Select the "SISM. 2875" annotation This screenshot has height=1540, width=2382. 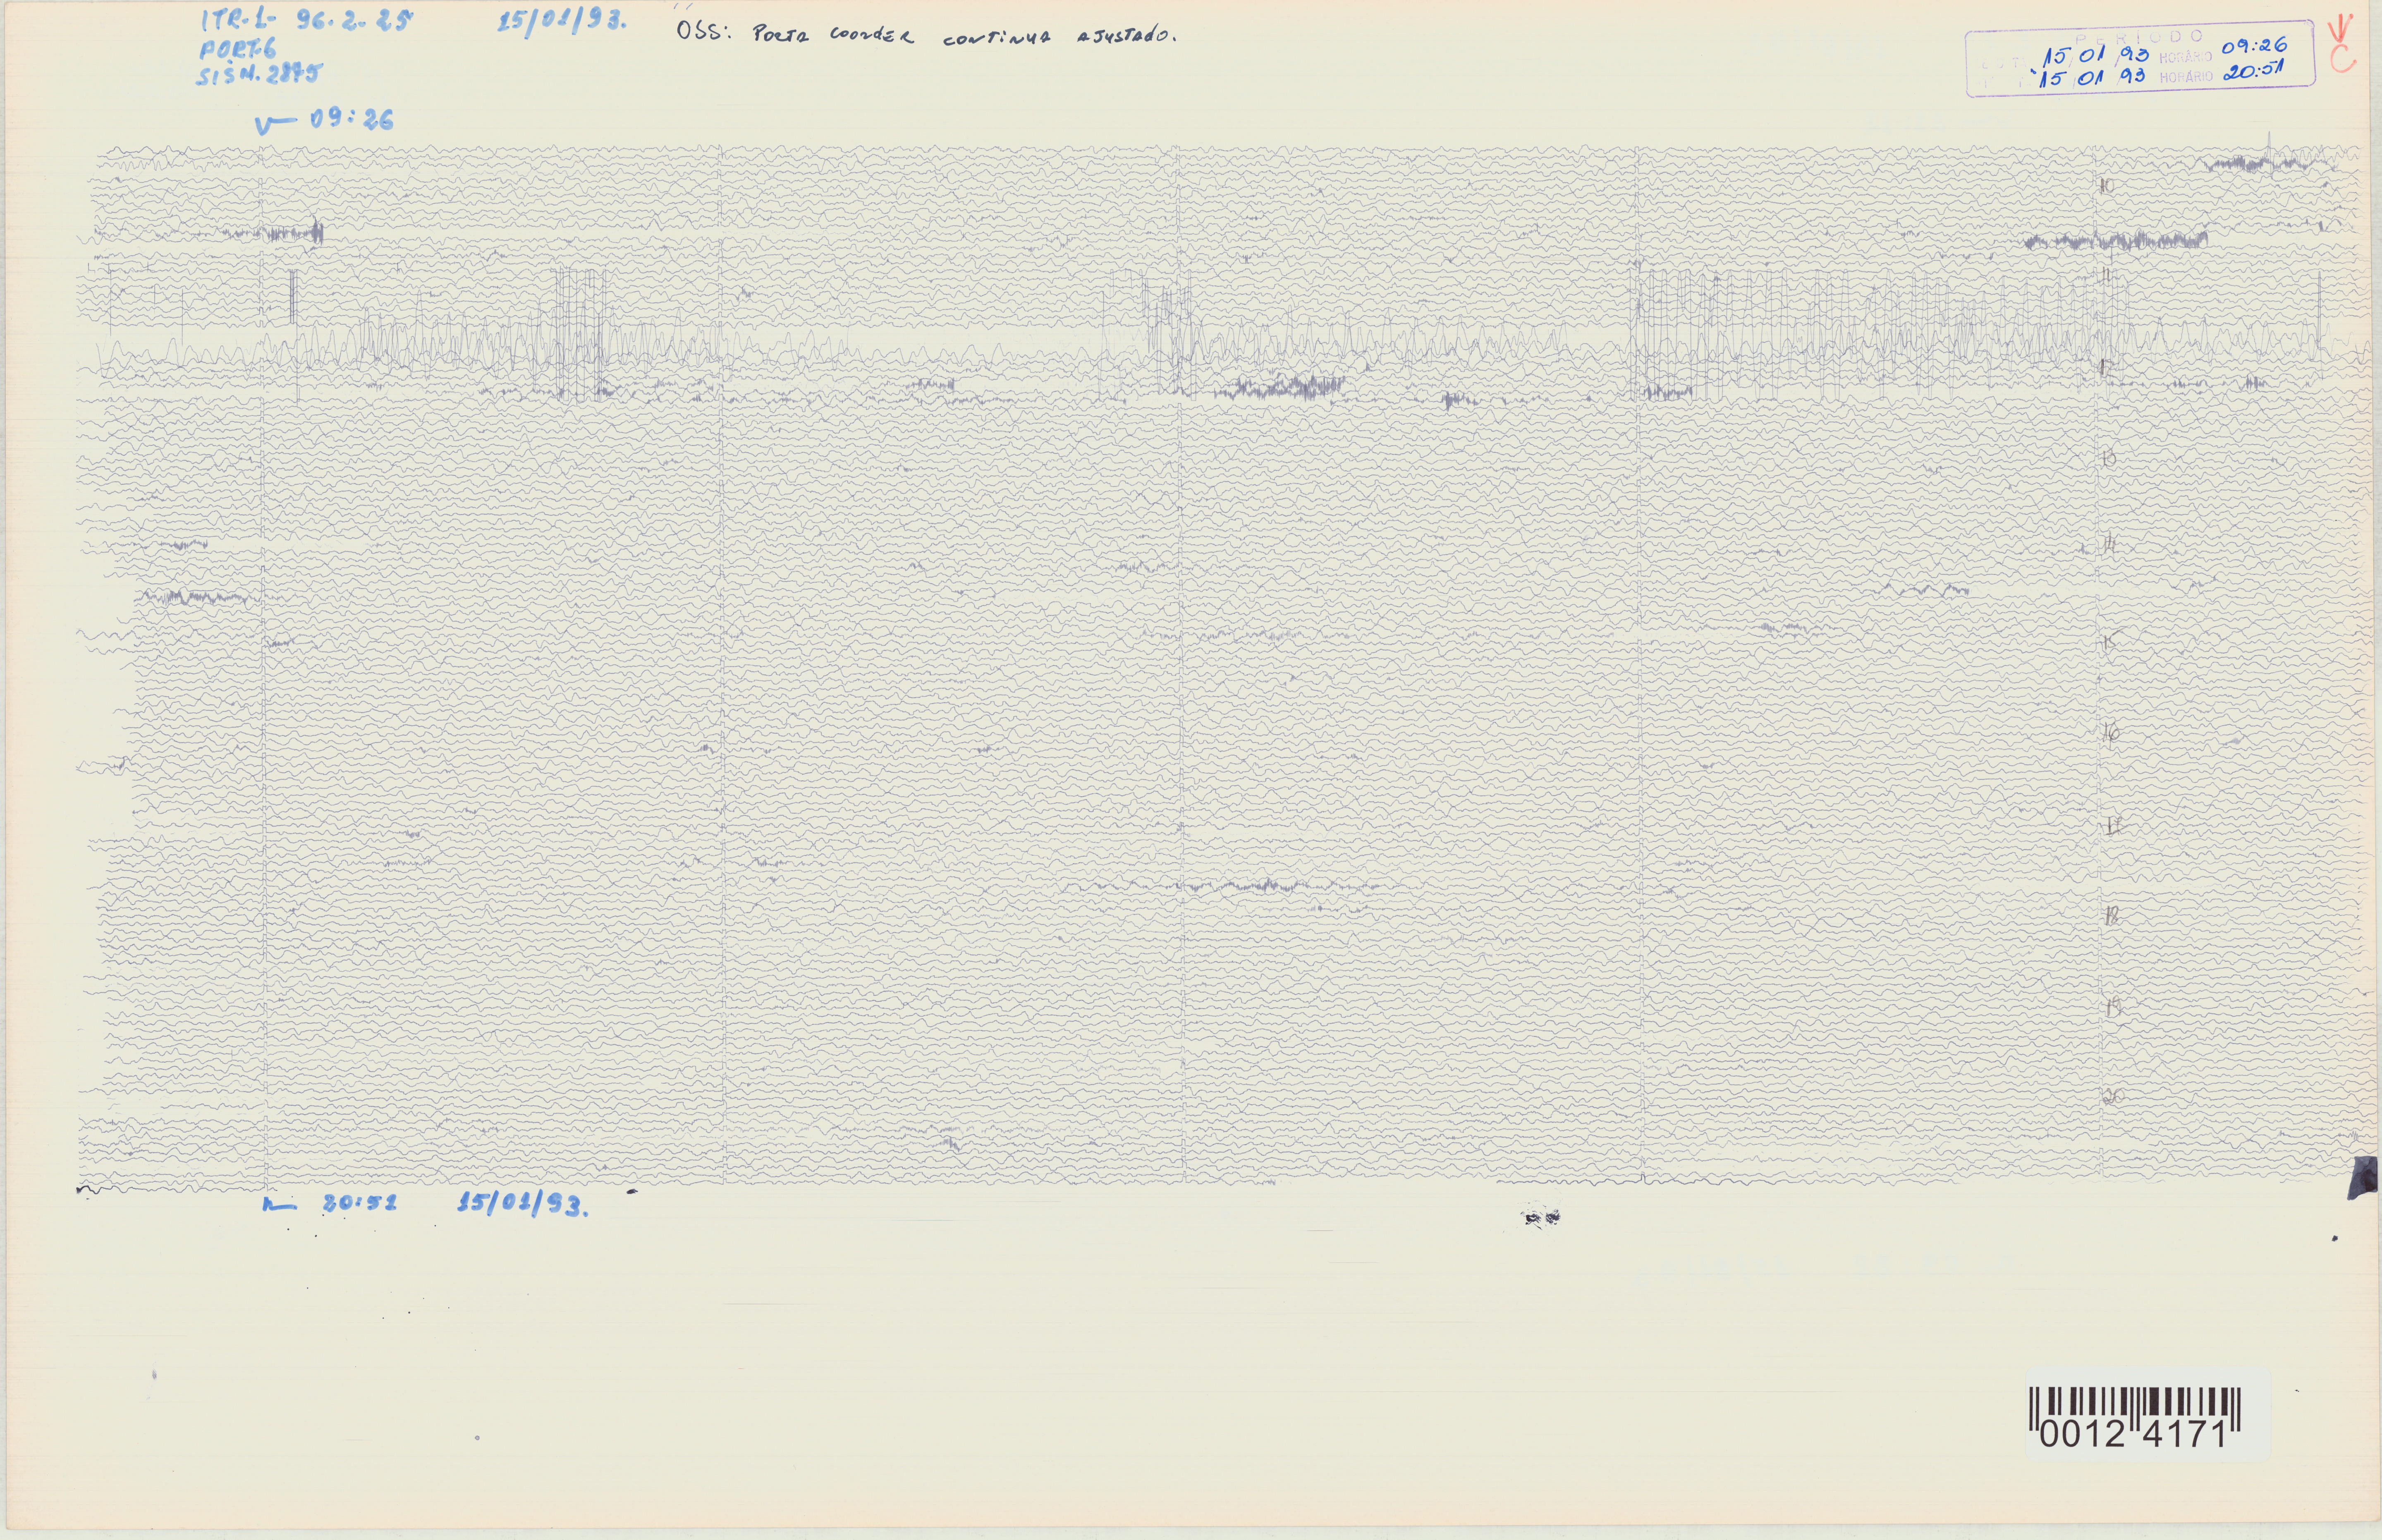[259, 75]
